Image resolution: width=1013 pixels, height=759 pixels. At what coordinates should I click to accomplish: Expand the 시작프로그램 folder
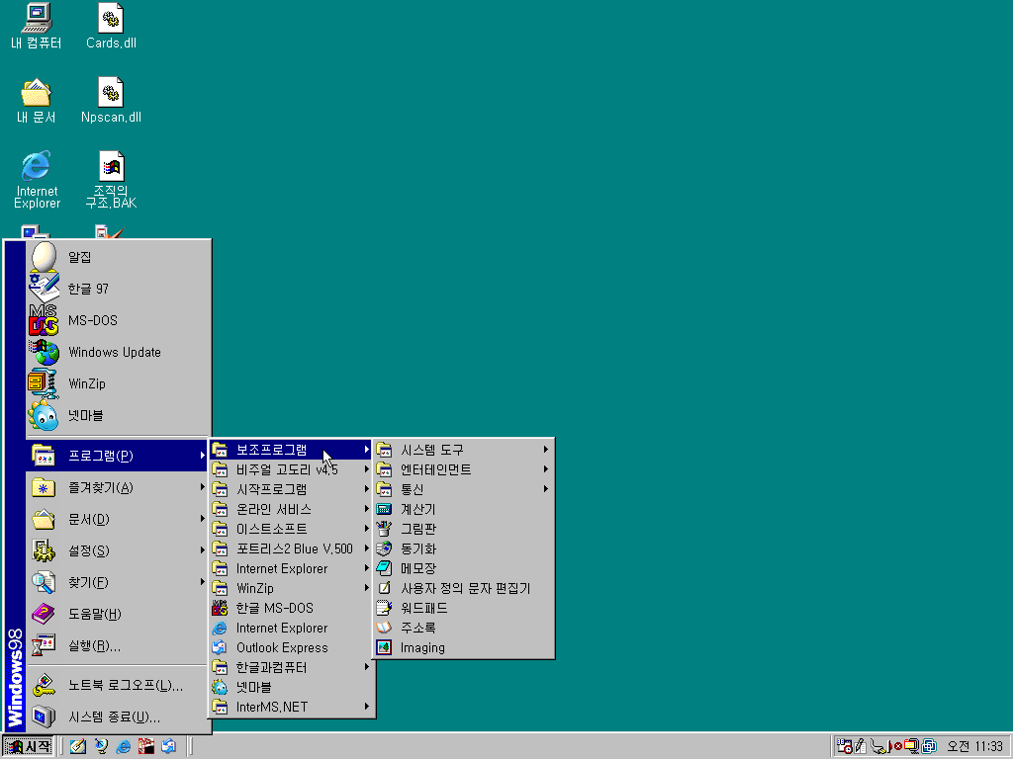pyautogui.click(x=291, y=489)
